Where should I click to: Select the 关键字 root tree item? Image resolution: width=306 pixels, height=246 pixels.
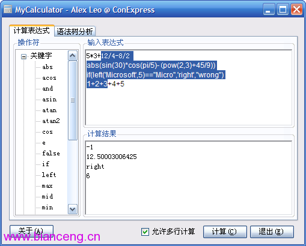(41, 56)
